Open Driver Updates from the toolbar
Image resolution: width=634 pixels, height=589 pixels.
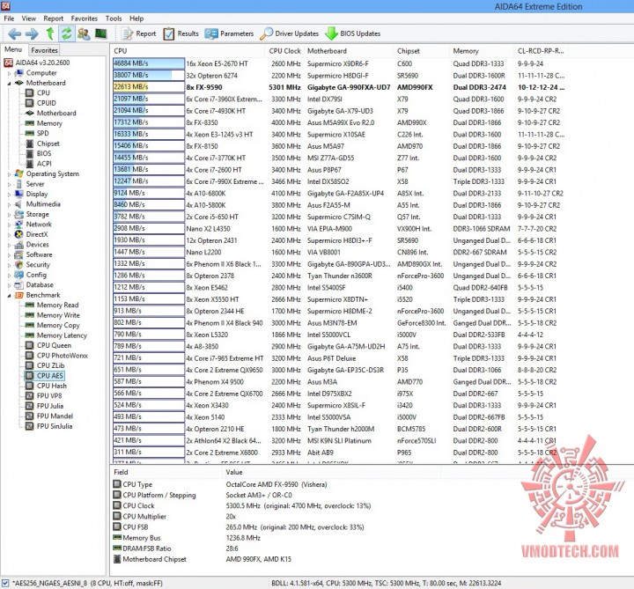click(x=290, y=33)
